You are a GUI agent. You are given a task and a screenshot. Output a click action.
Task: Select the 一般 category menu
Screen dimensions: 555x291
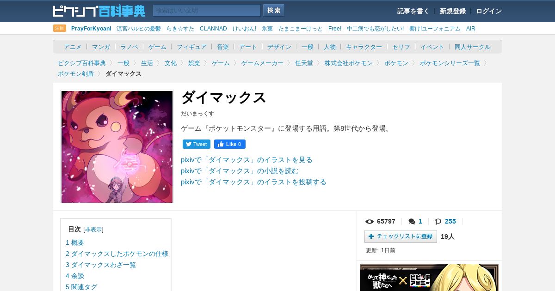[x=308, y=47]
